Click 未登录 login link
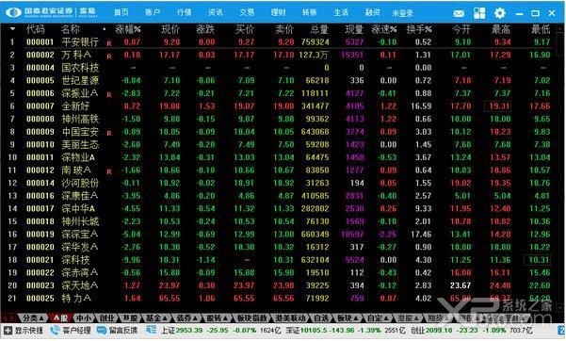This screenshot has height=341, width=566. pos(402,13)
